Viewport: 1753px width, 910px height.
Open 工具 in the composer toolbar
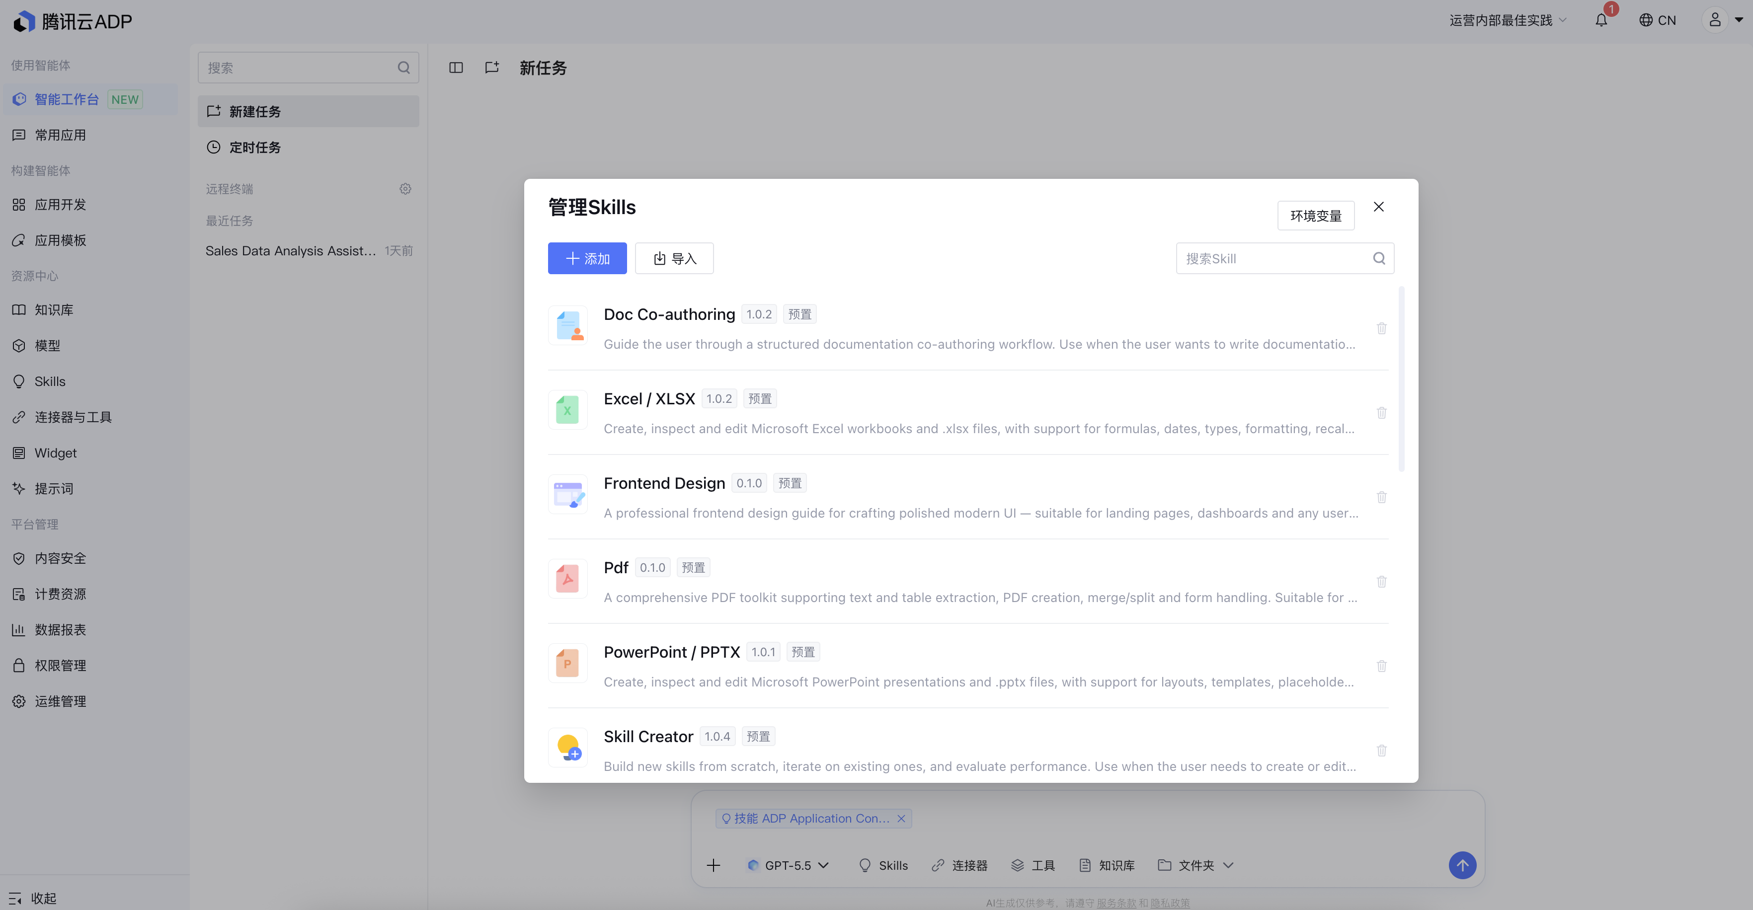[1033, 865]
